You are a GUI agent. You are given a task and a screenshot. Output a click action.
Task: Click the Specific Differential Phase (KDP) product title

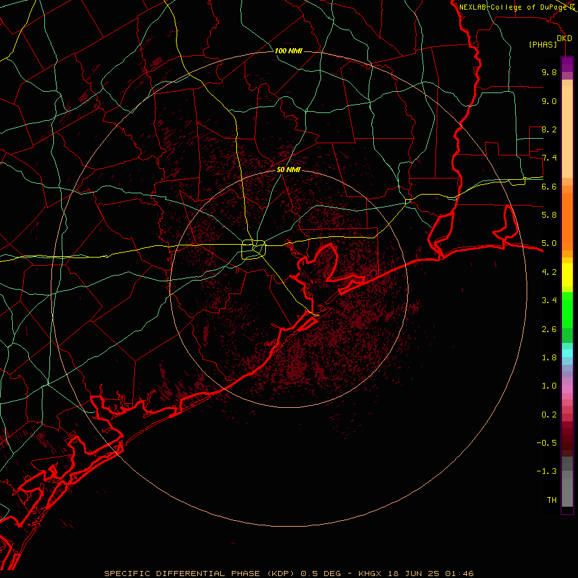(x=200, y=574)
